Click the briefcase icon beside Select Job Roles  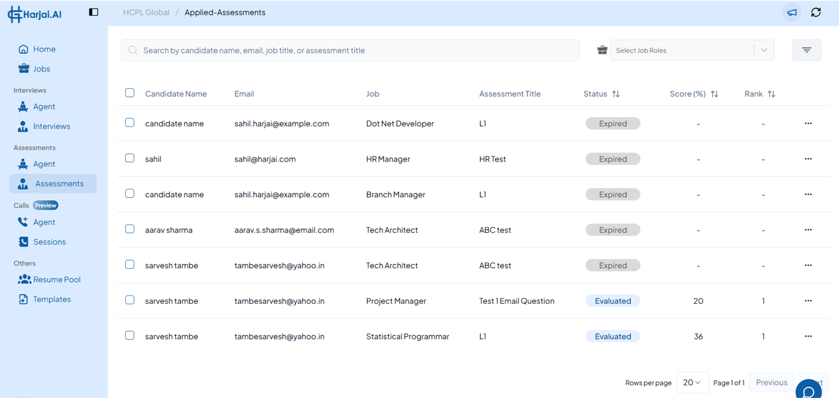point(602,50)
